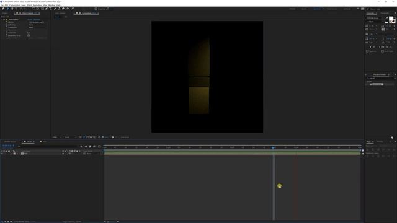Select the Puppet Pin tool

coord(73,9)
